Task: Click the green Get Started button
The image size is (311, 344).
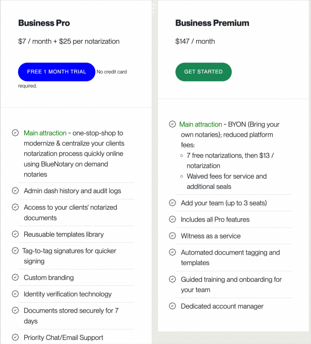Action: [203, 72]
